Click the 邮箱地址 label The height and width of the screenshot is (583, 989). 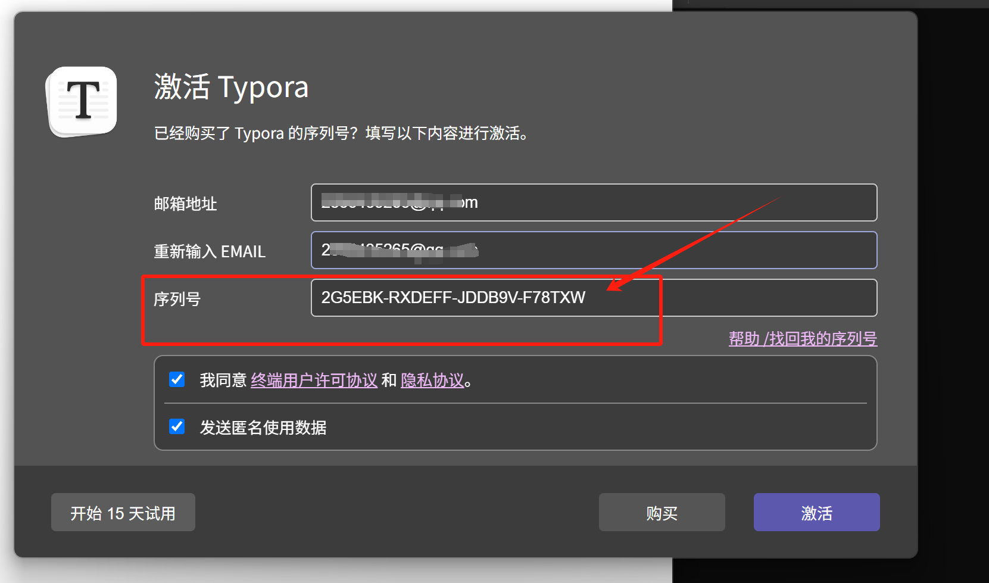pyautogui.click(x=185, y=204)
